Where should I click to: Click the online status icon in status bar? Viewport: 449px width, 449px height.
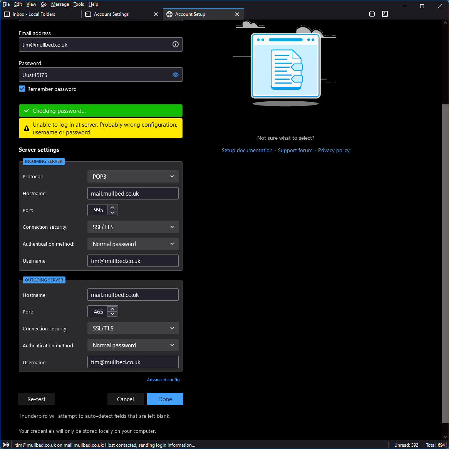pyautogui.click(x=6, y=445)
